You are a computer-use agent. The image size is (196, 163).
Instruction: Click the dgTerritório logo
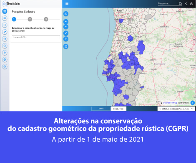(12, 4)
